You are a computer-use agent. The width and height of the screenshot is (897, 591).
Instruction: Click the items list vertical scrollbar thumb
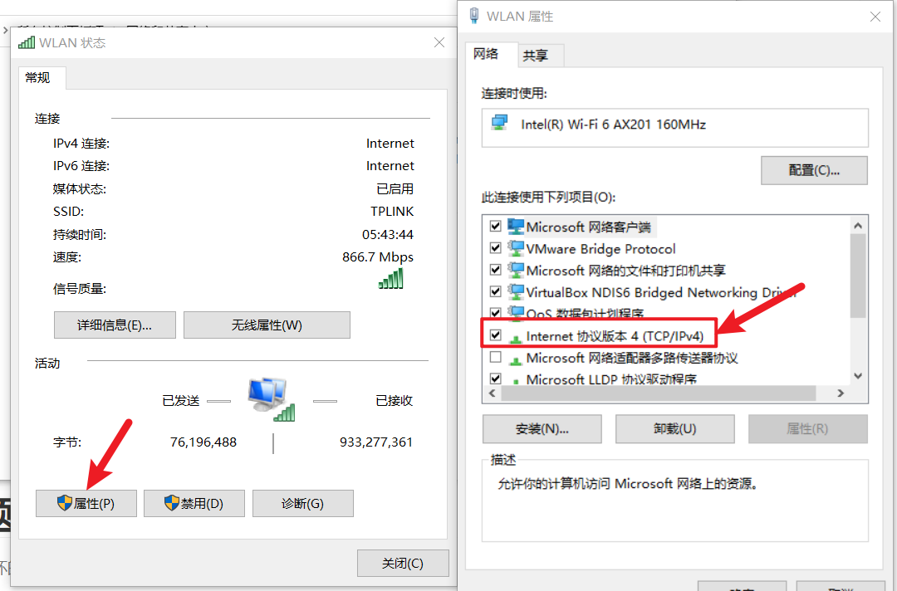[x=857, y=276]
